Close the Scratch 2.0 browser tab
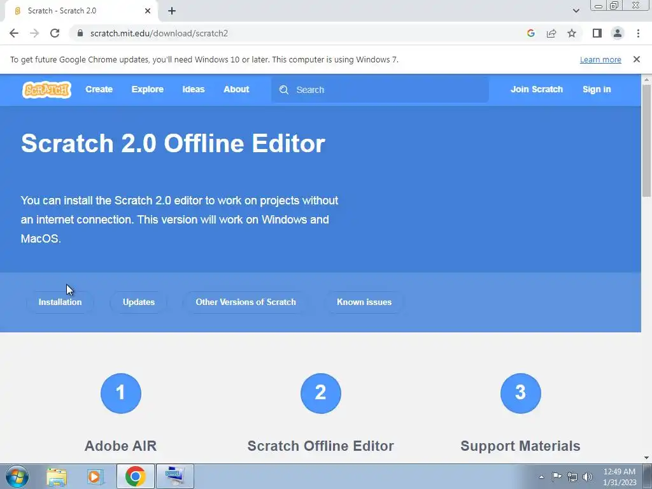652x489 pixels. click(148, 11)
